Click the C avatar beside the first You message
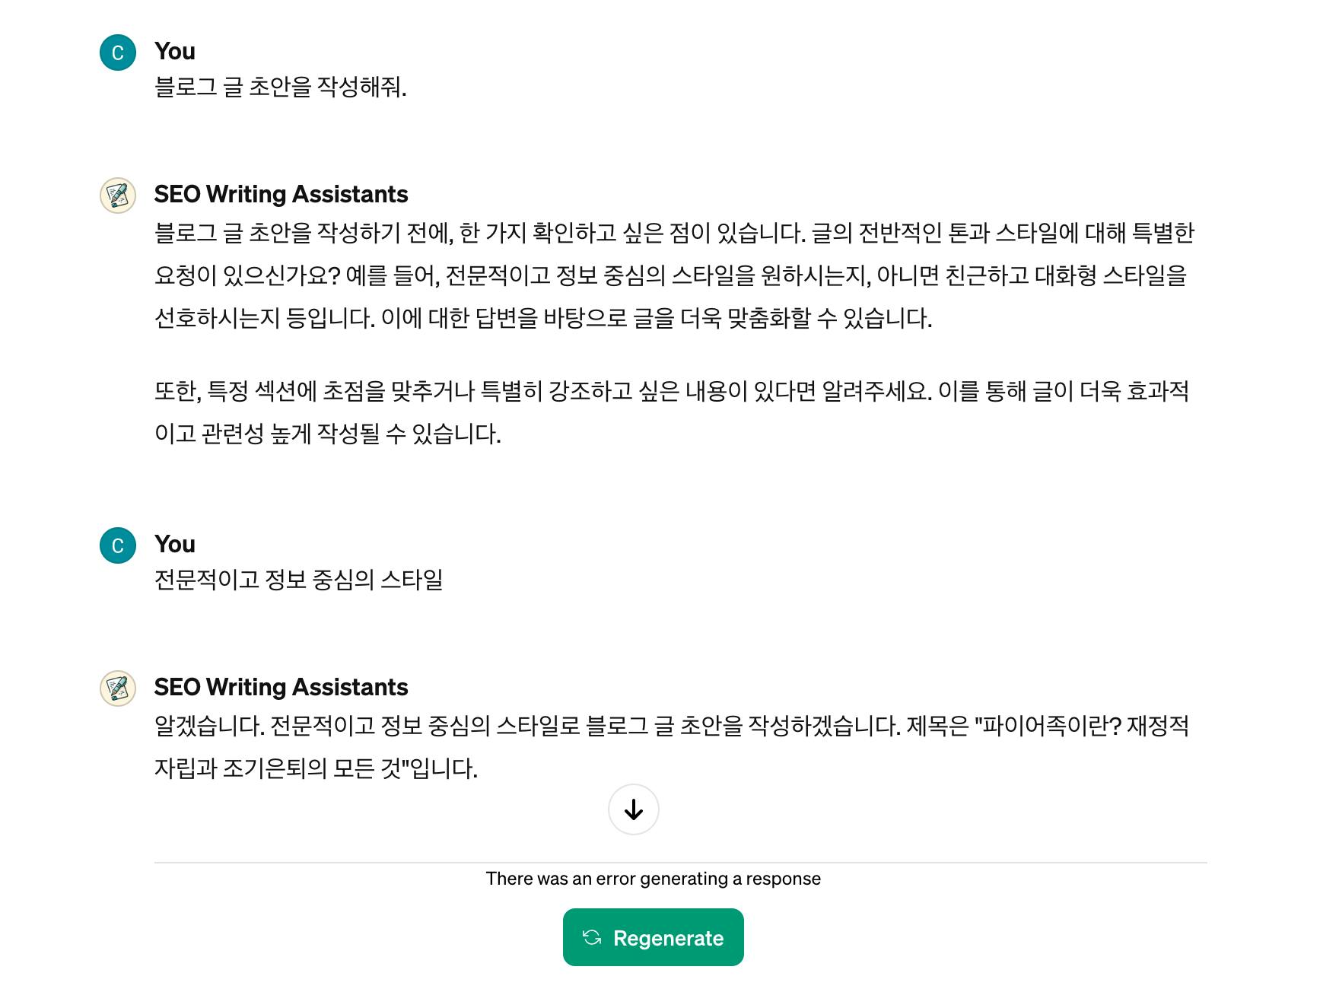This screenshot has height=992, width=1339. 118,52
